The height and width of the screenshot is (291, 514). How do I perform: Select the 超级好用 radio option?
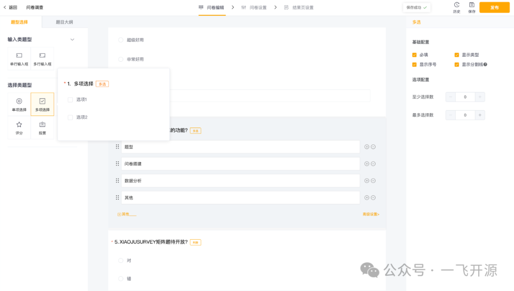pyautogui.click(x=120, y=40)
